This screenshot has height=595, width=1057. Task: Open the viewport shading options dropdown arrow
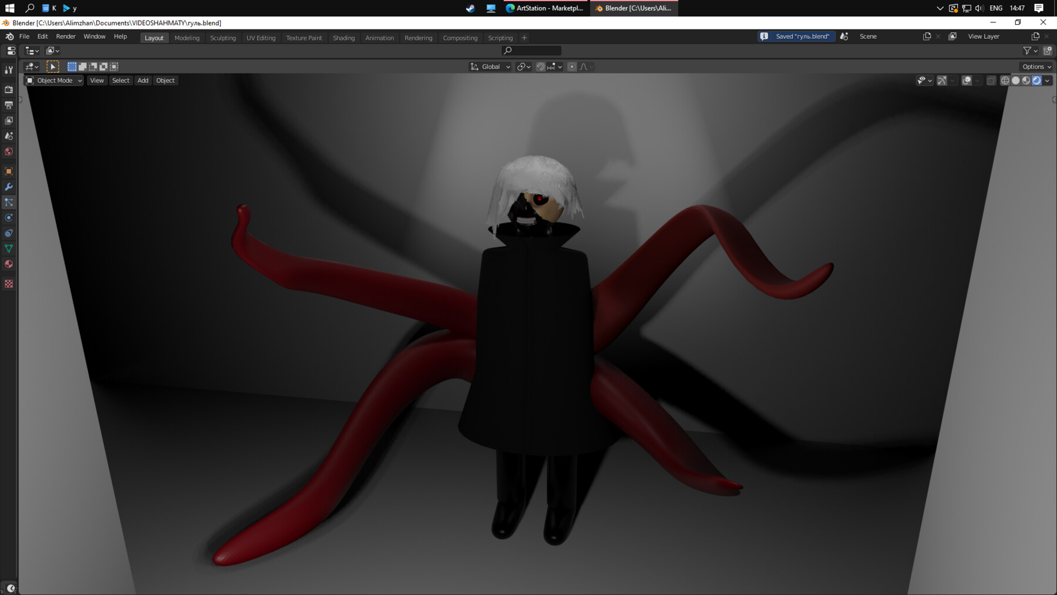point(1048,80)
